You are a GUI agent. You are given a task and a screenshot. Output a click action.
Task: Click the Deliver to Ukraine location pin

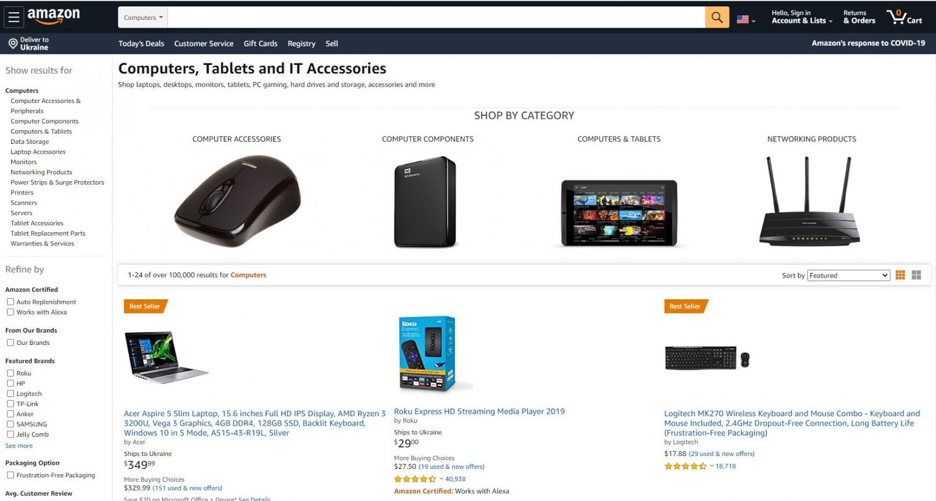coord(13,44)
